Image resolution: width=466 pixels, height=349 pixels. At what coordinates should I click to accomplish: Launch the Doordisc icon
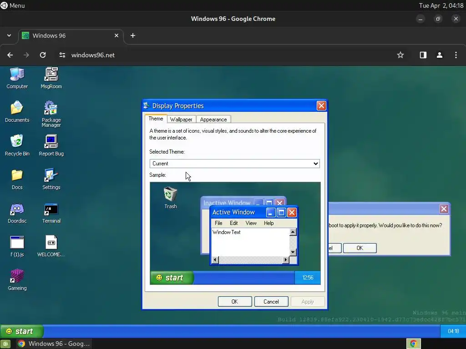click(17, 213)
